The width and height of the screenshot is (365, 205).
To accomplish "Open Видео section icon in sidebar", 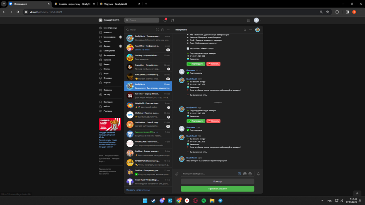I will [x=101, y=64].
